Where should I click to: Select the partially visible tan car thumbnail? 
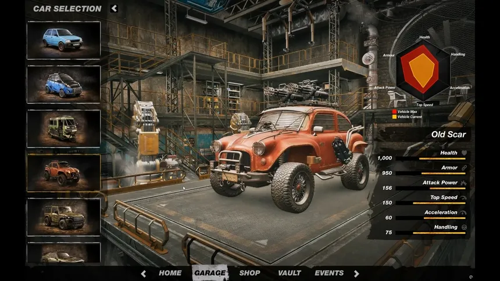pyautogui.click(x=64, y=253)
